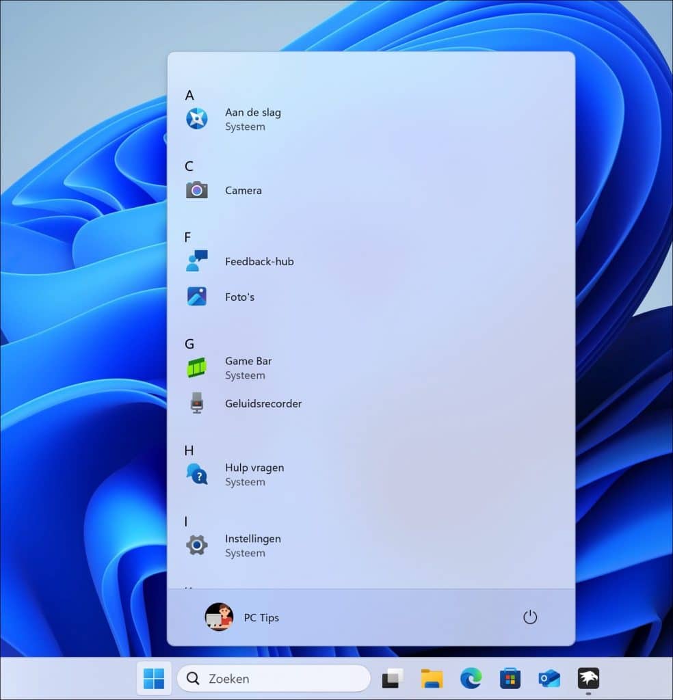Jump to letters via the A header
Screen dimensions: 673x700
(189, 95)
